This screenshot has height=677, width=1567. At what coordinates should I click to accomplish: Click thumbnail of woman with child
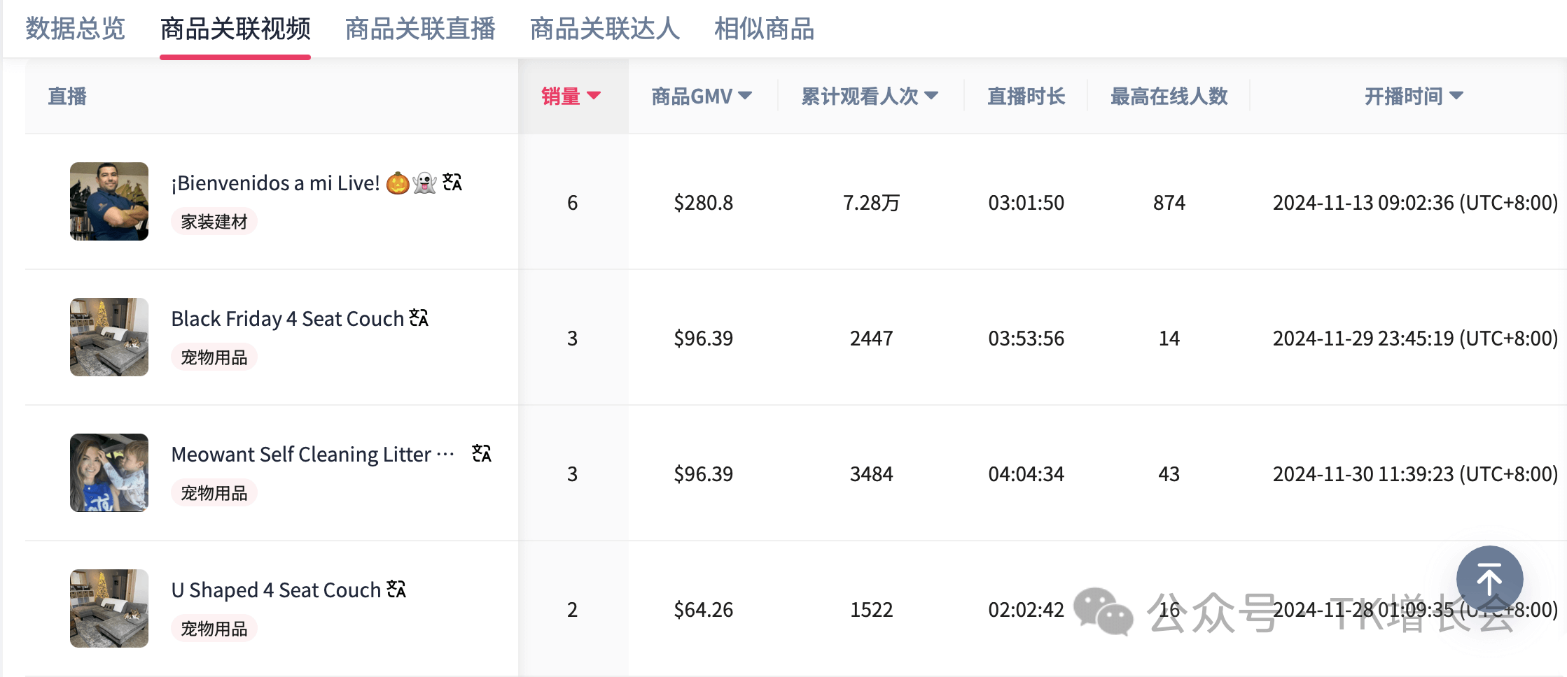point(109,473)
